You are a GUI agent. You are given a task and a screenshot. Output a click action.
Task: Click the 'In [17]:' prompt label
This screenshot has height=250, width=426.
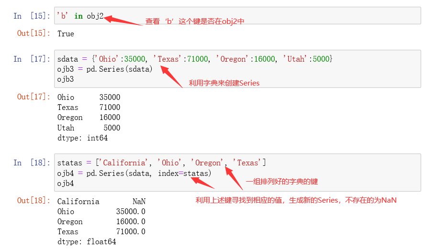(x=32, y=59)
